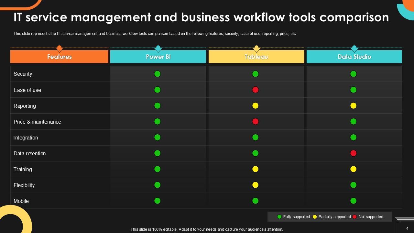The width and height of the screenshot is (414, 233).
Task: Select Data Studio's red Data retention dot
Action: (x=353, y=153)
